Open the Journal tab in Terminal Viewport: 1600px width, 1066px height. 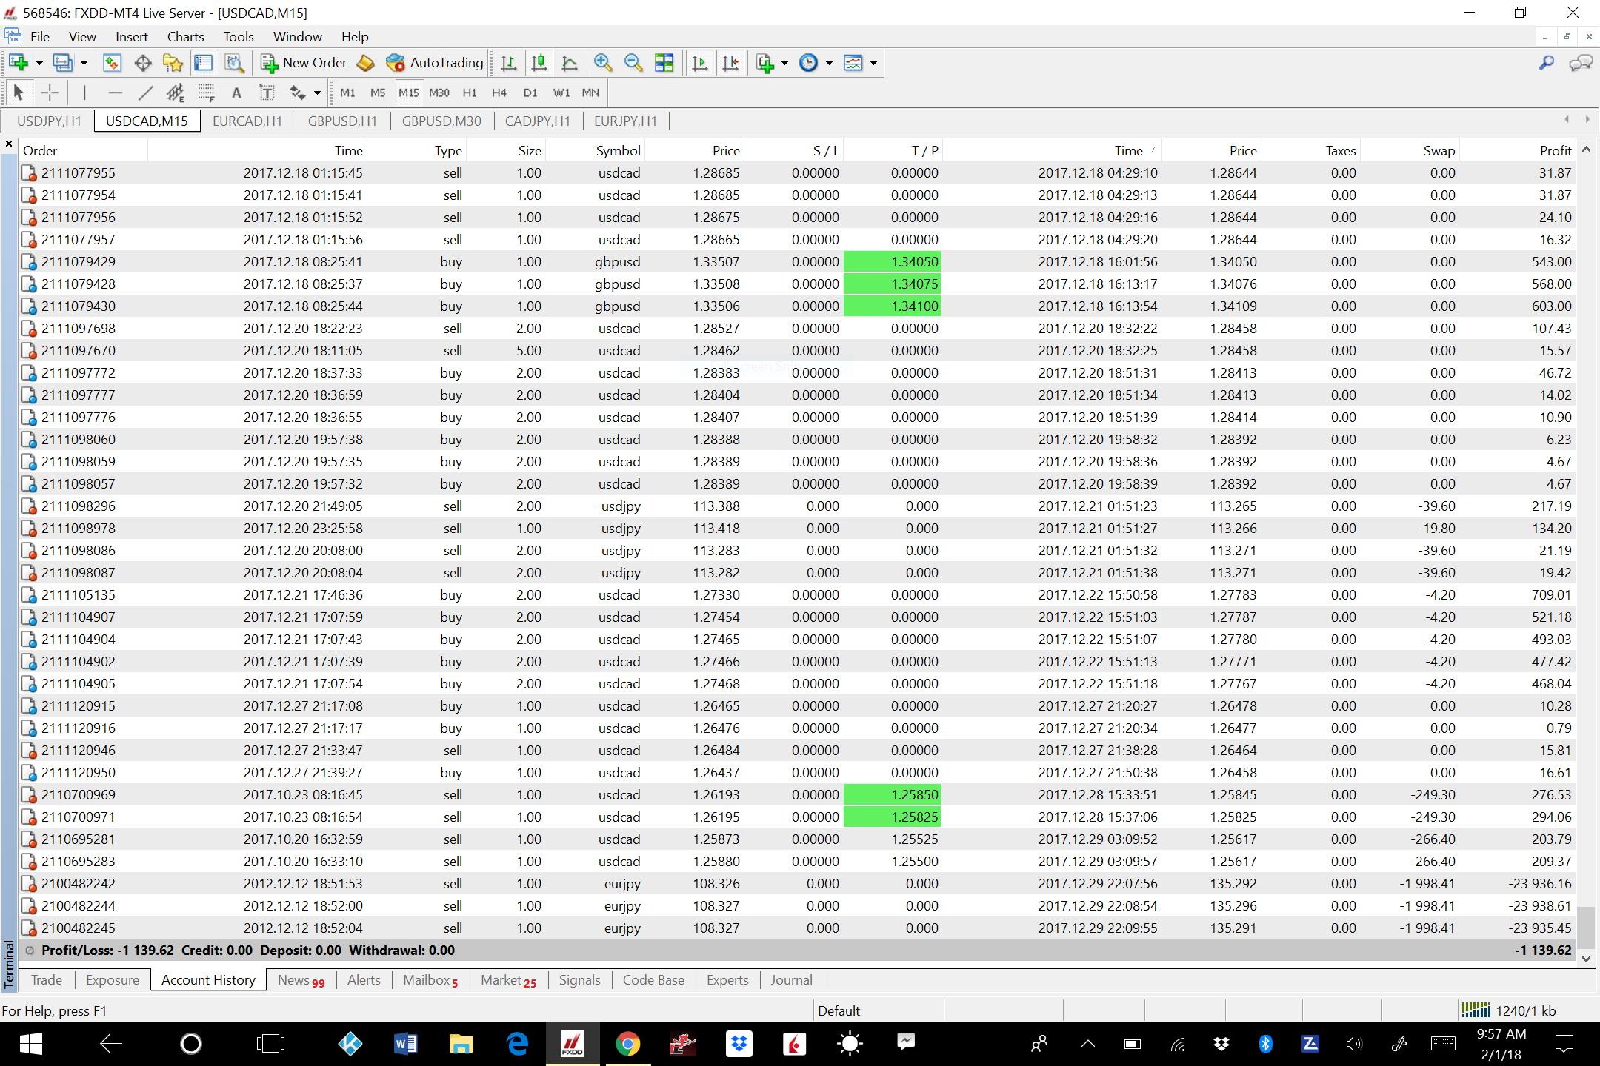tap(791, 979)
